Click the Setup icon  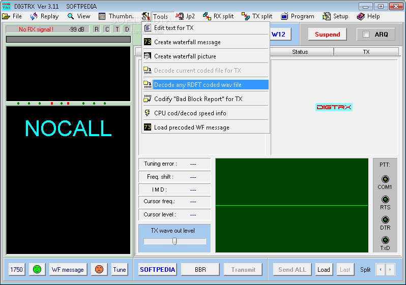327,16
